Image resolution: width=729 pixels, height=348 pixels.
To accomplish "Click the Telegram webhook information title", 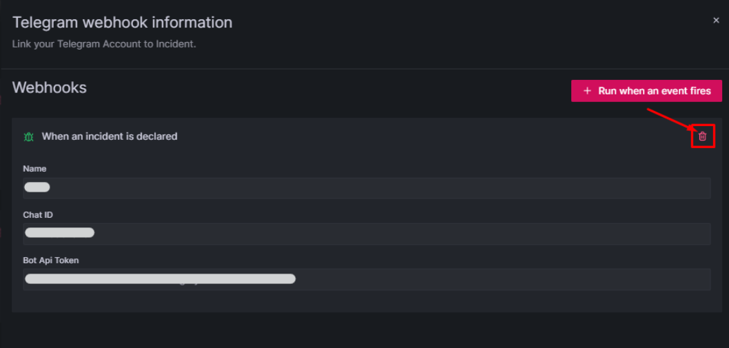I will (122, 22).
